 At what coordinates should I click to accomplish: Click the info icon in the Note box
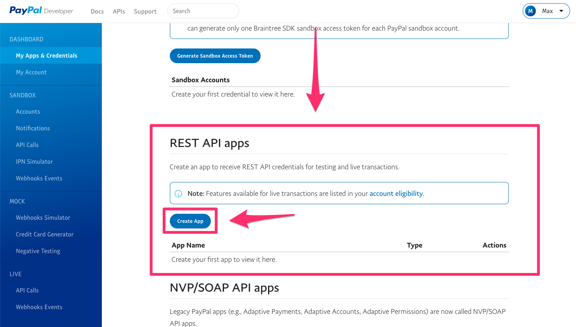point(179,194)
